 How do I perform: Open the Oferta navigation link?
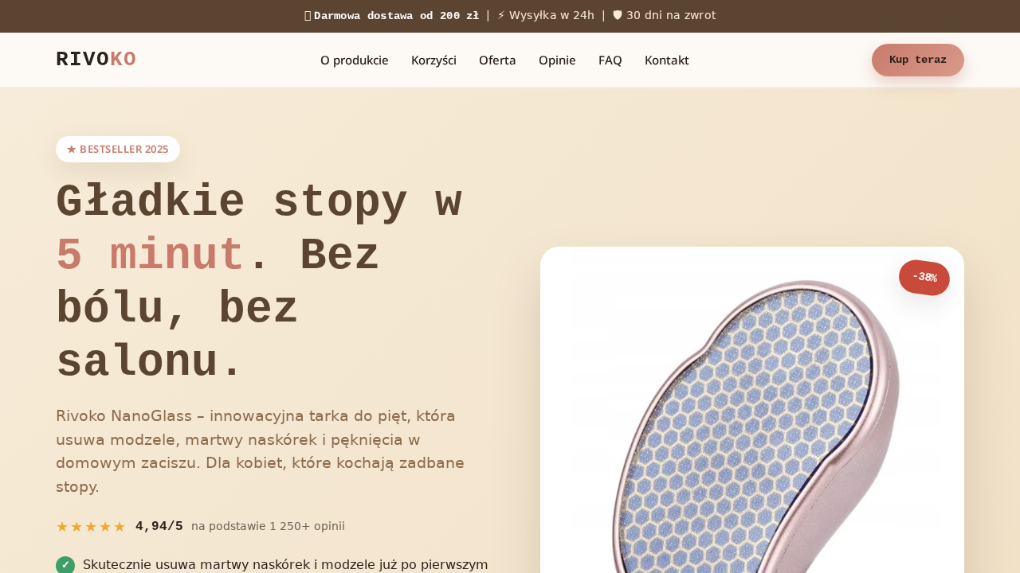coord(497,60)
